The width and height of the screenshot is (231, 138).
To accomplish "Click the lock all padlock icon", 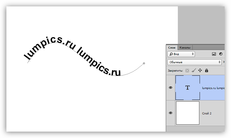I will pyautogui.click(x=207, y=70).
